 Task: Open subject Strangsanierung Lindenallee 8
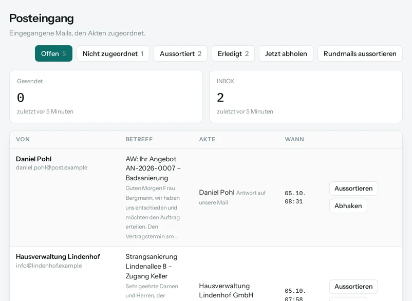click(152, 267)
